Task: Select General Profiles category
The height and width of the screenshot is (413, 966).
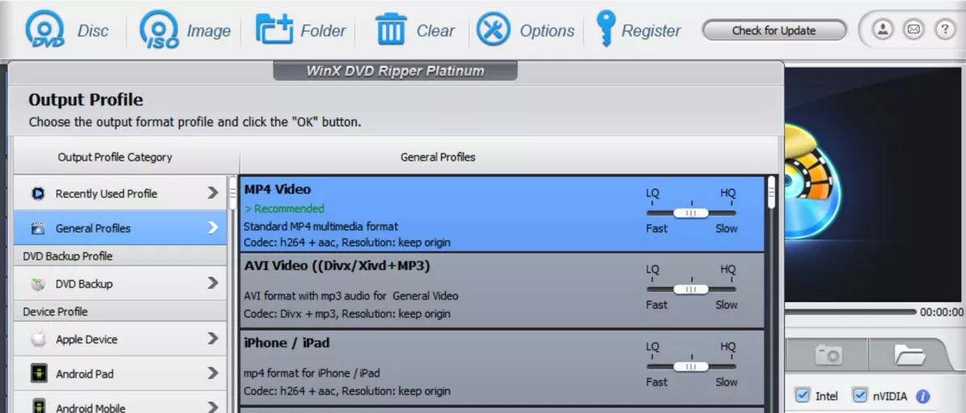Action: pyautogui.click(x=93, y=228)
